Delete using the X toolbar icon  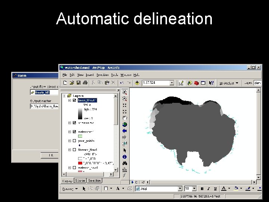click(x=113, y=83)
